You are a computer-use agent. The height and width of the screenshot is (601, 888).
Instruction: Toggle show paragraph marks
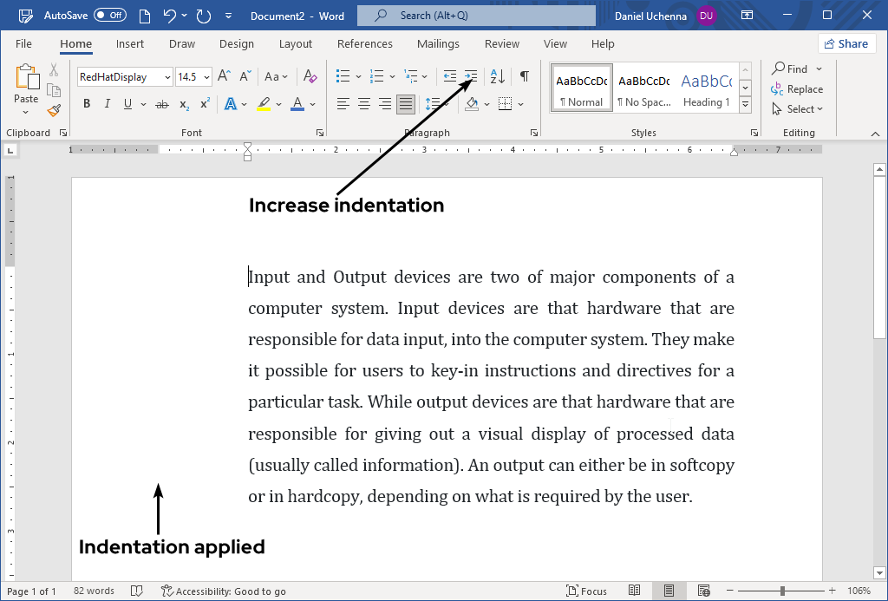[523, 75]
